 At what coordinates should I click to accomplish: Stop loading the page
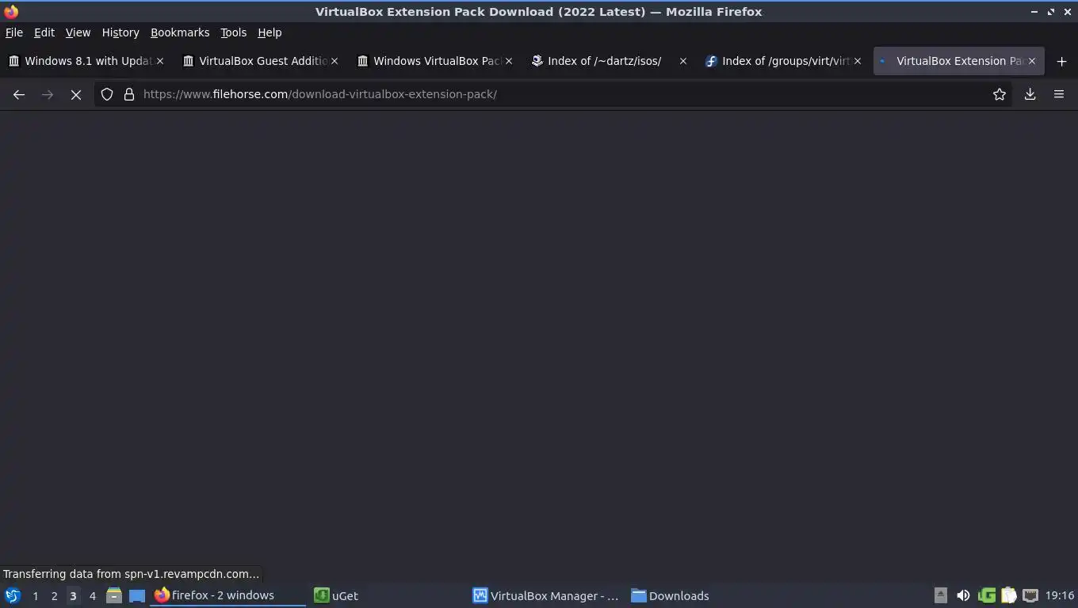click(x=76, y=94)
